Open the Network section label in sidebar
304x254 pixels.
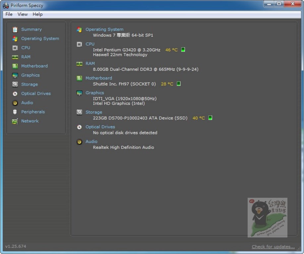(x=30, y=121)
